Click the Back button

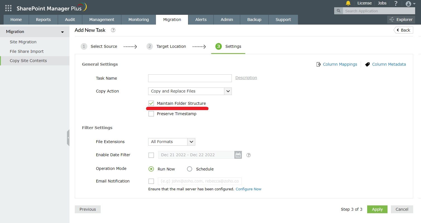pyautogui.click(x=403, y=30)
